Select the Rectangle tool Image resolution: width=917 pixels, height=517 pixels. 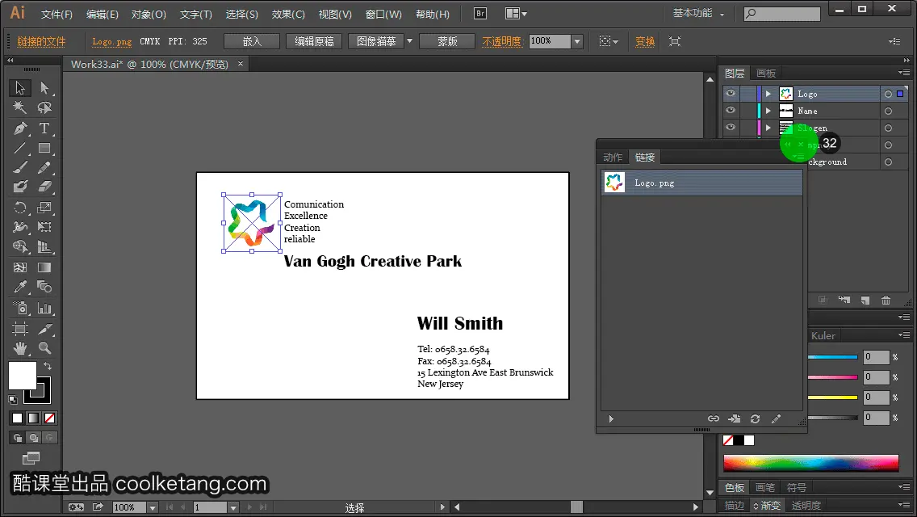[44, 148]
